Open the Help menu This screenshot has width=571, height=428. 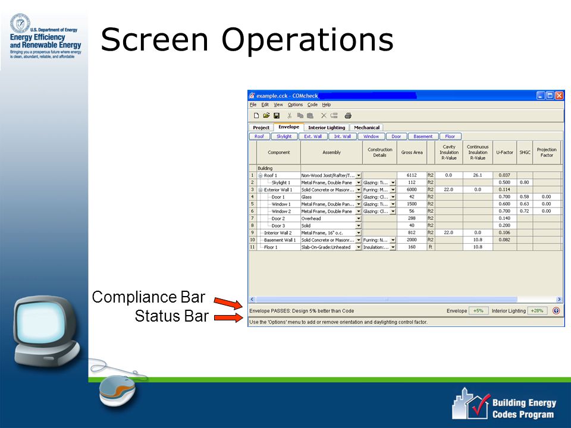coord(327,105)
